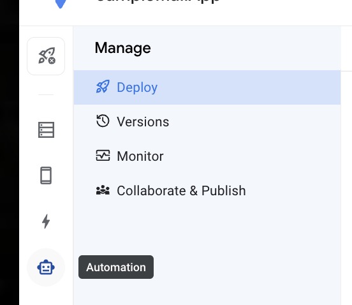This screenshot has width=352, height=305.
Task: Select the Versions menu item
Action: click(x=207, y=122)
